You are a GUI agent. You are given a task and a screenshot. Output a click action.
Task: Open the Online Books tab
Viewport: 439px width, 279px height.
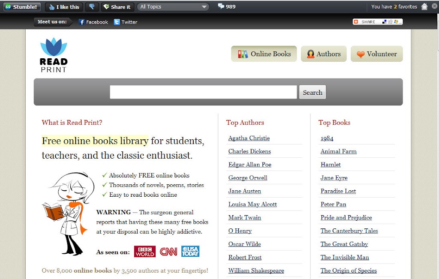click(x=264, y=54)
